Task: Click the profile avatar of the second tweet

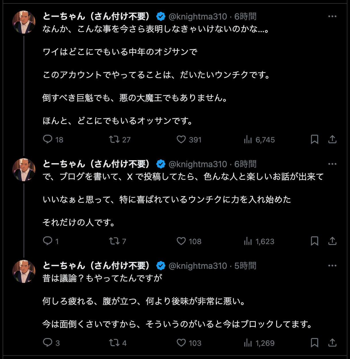Action: point(24,170)
